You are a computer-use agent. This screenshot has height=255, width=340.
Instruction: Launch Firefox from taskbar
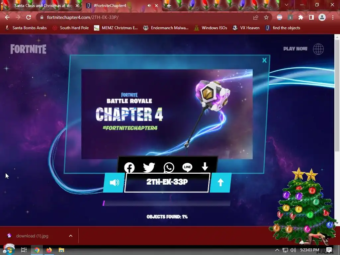point(49,250)
